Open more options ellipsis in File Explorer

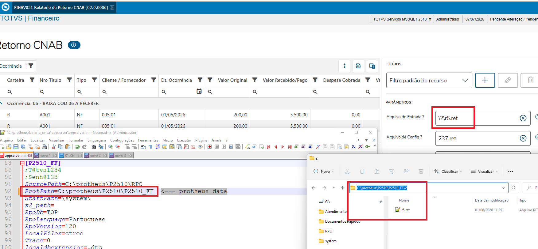511,172
